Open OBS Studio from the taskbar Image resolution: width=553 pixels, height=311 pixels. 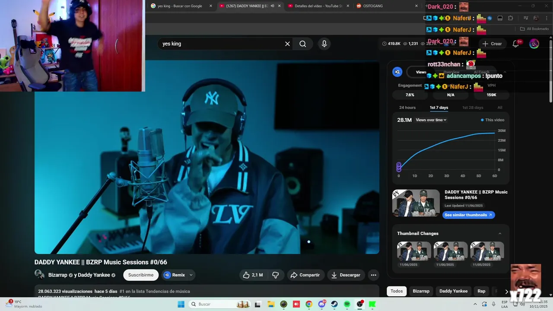pos(360,304)
